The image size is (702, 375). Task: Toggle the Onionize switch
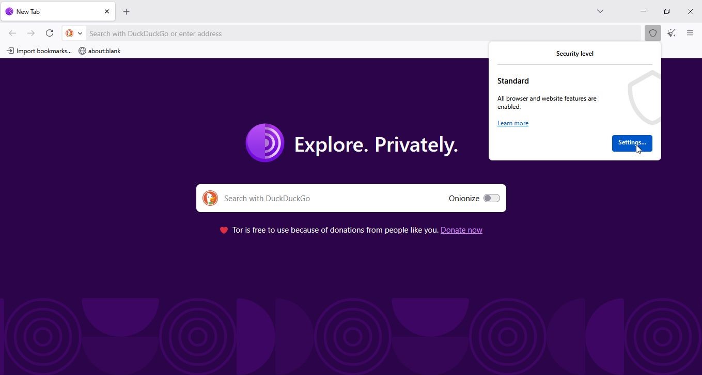point(492,198)
